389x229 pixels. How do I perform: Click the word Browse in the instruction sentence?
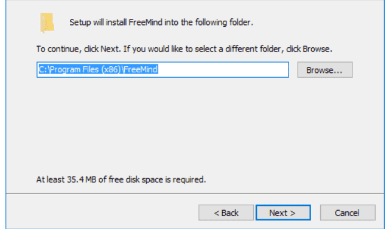316,49
